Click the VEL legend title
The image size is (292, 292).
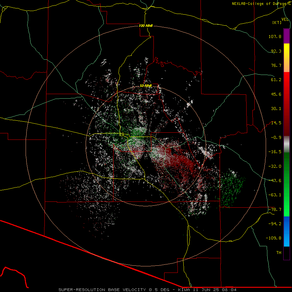(x=285, y=19)
